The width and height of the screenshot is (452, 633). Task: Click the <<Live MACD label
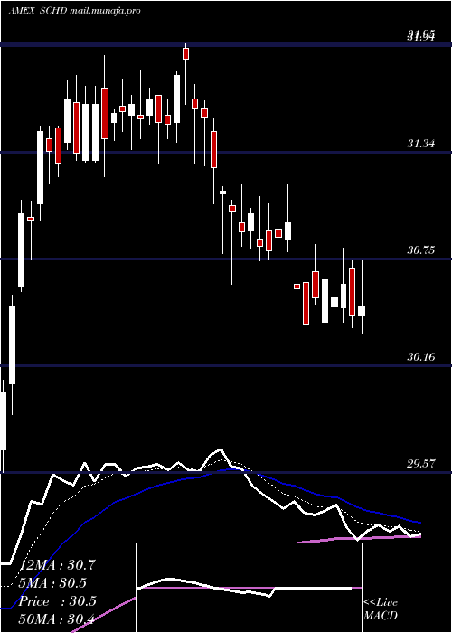[x=381, y=609]
